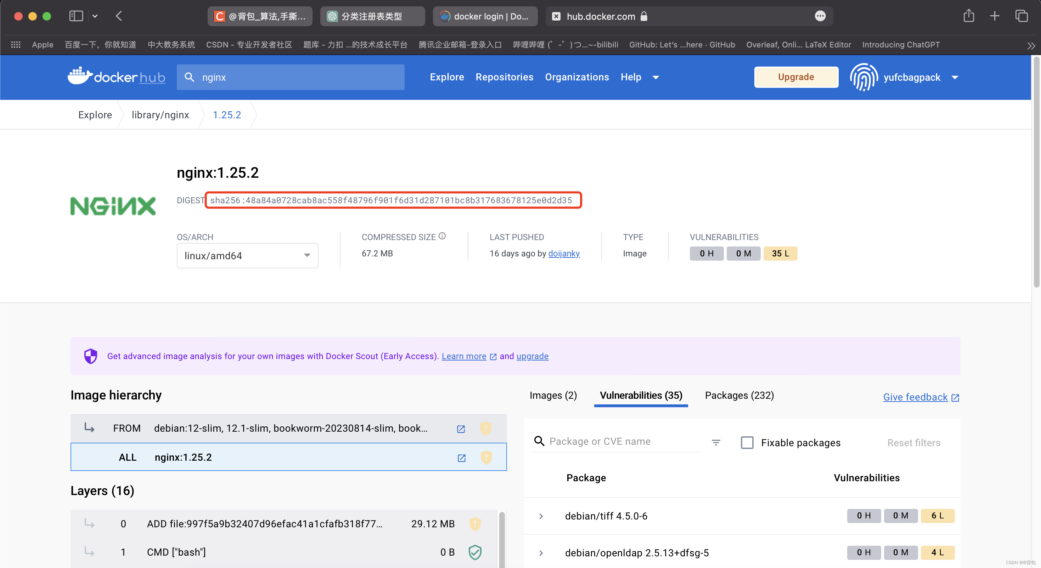
Task: Switch to the Images (2) tab
Action: [x=553, y=395]
